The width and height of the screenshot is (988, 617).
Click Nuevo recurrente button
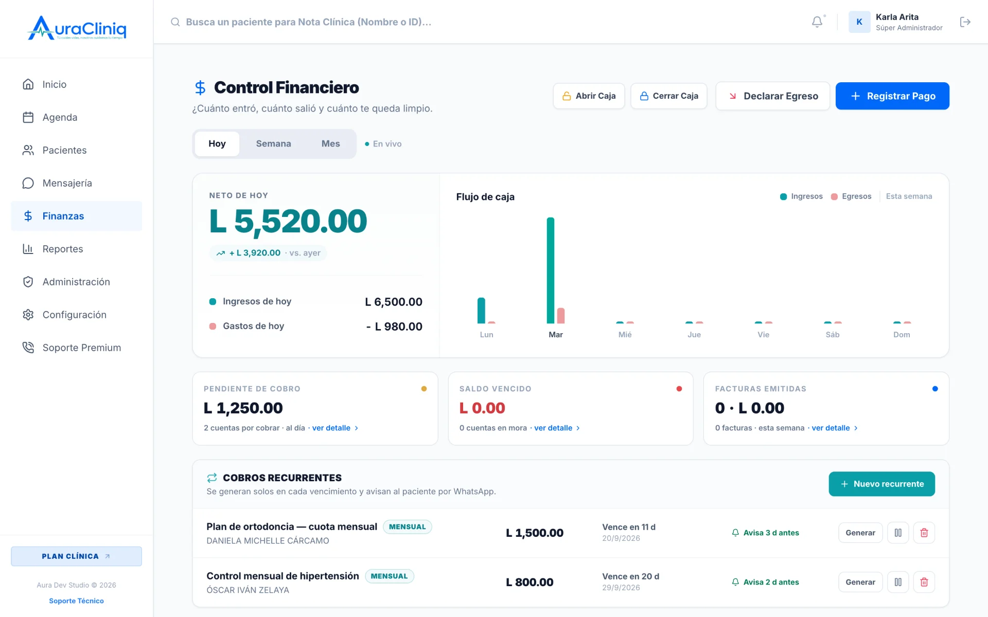pos(881,484)
